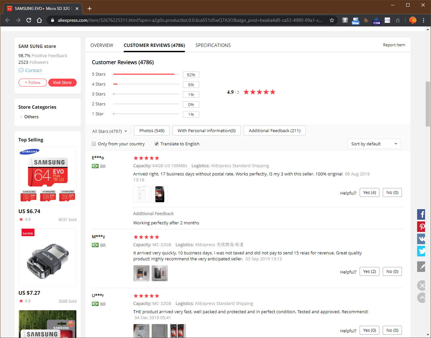Open SanDisk flash drive US $7.27 product
Viewport: 431px width, 338px height.
coord(48,257)
